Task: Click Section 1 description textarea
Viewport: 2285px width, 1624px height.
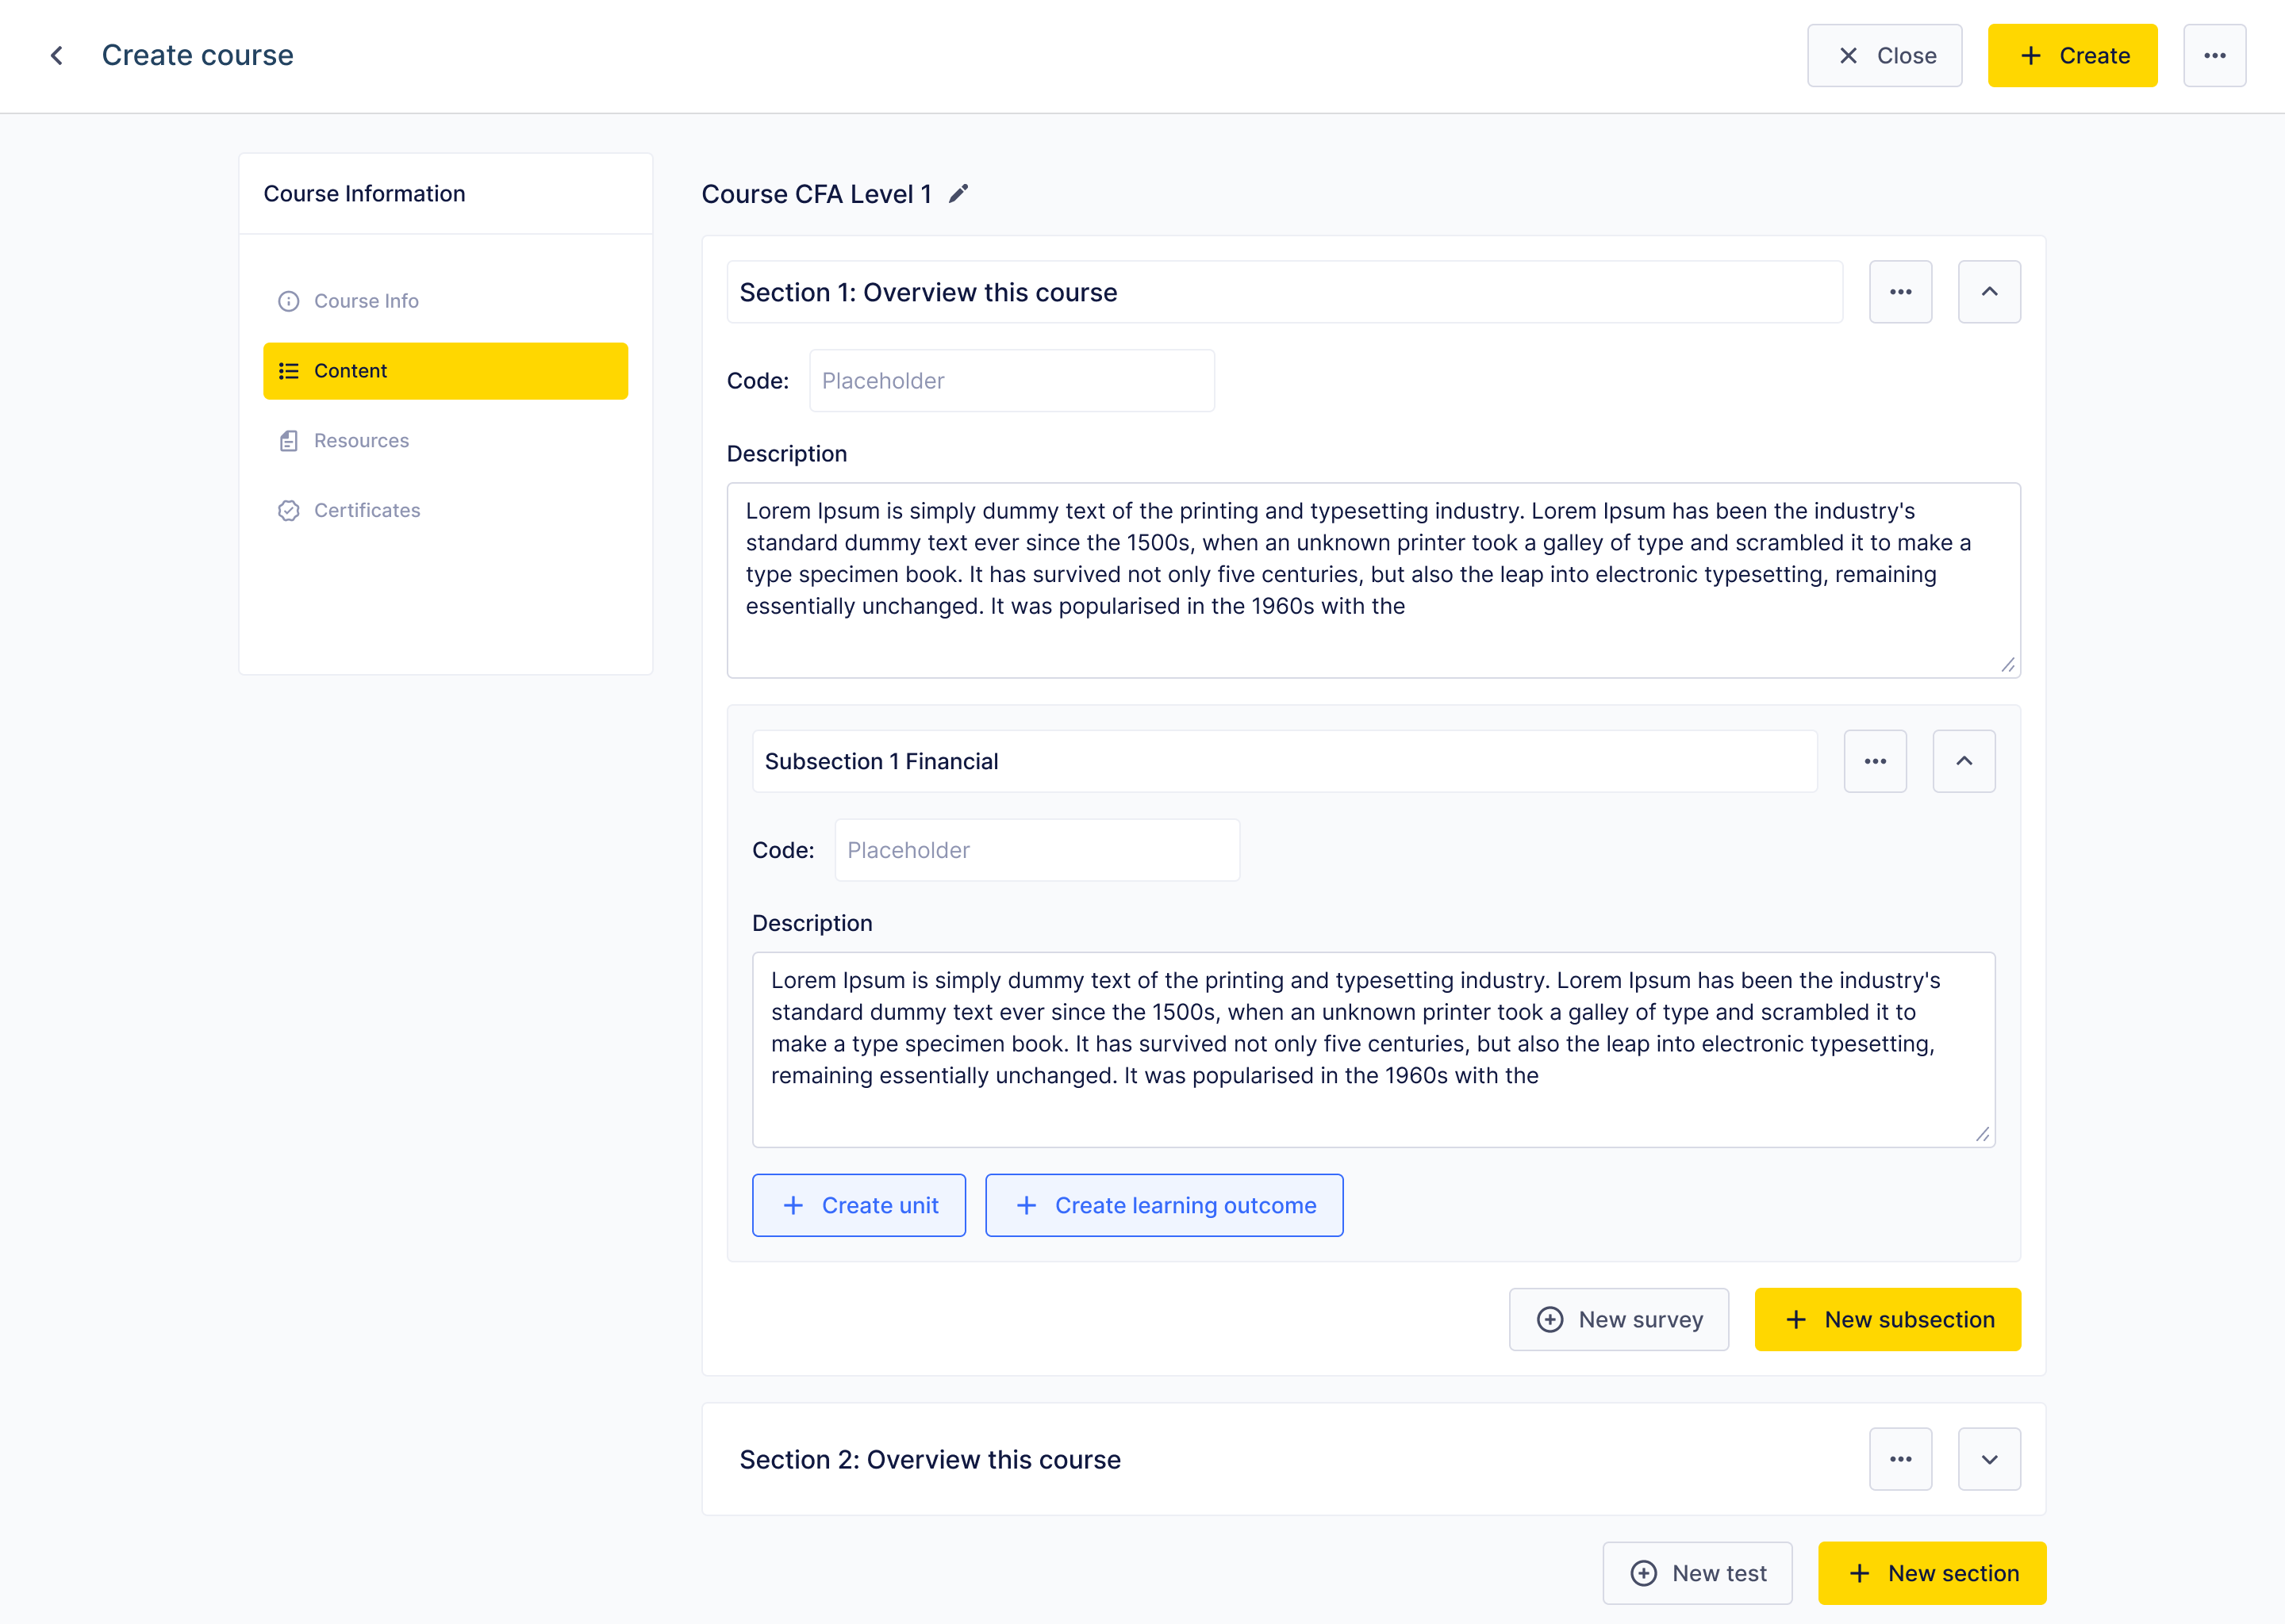Action: (x=1373, y=580)
